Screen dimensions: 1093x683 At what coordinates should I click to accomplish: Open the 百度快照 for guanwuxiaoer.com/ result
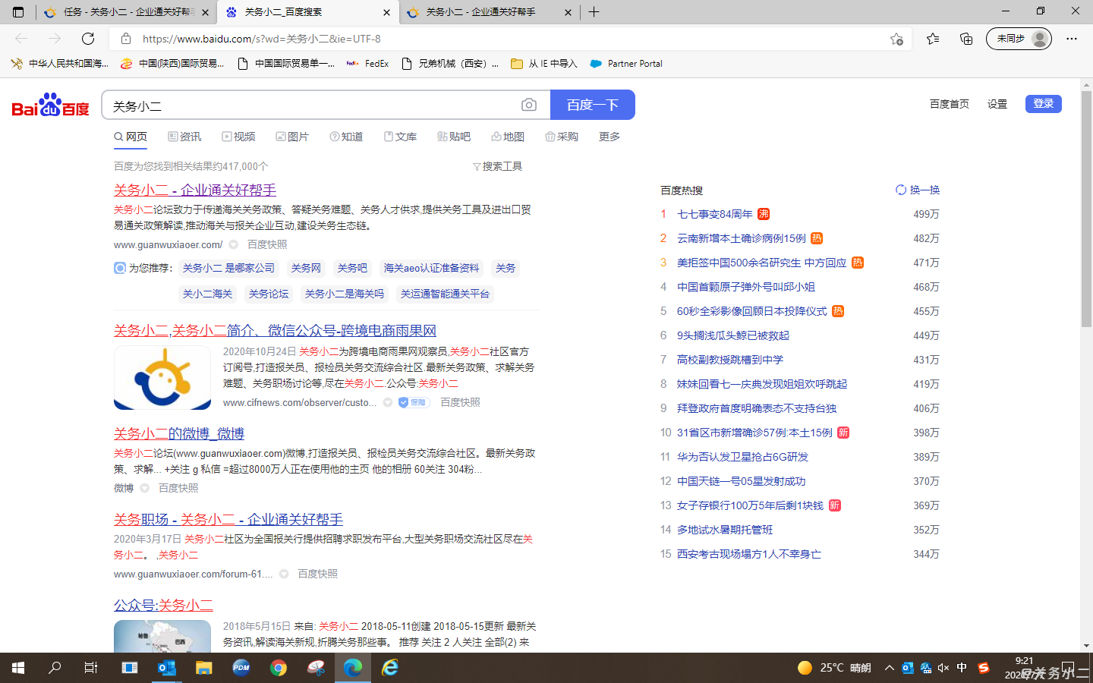(x=267, y=244)
